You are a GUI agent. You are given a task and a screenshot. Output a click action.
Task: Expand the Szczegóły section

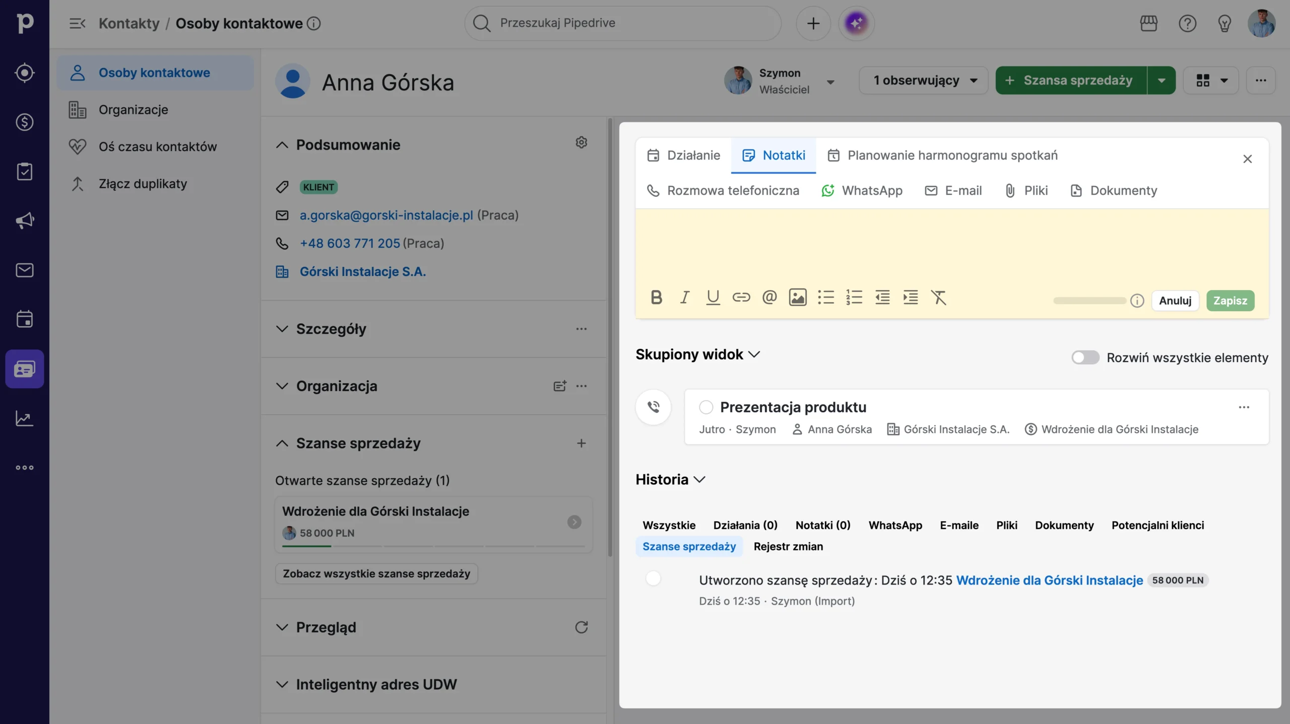tap(282, 329)
